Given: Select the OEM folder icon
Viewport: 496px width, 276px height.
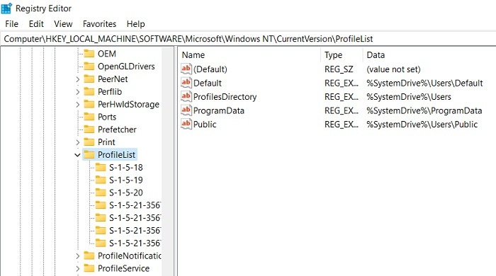Looking at the screenshot, I should pos(89,53).
